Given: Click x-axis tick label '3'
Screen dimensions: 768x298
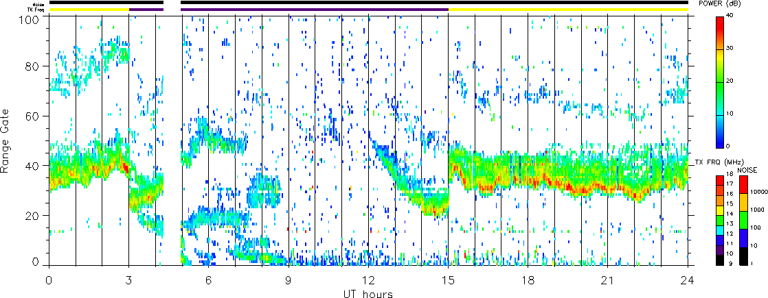Looking at the screenshot, I should coord(129,279).
